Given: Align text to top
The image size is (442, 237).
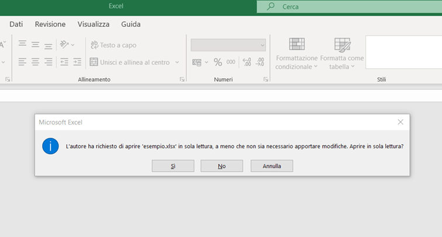Looking at the screenshot, I should [x=22, y=44].
